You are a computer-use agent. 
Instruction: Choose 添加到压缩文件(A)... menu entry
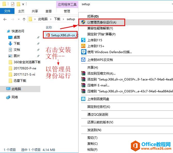[x=101, y=74]
